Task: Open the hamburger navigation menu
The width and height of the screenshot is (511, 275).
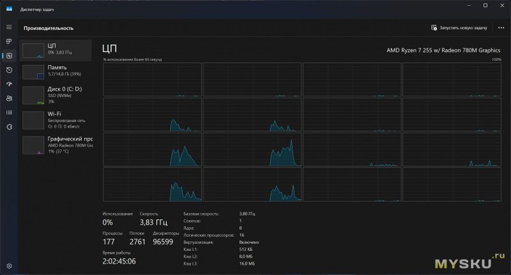Action: coord(9,27)
